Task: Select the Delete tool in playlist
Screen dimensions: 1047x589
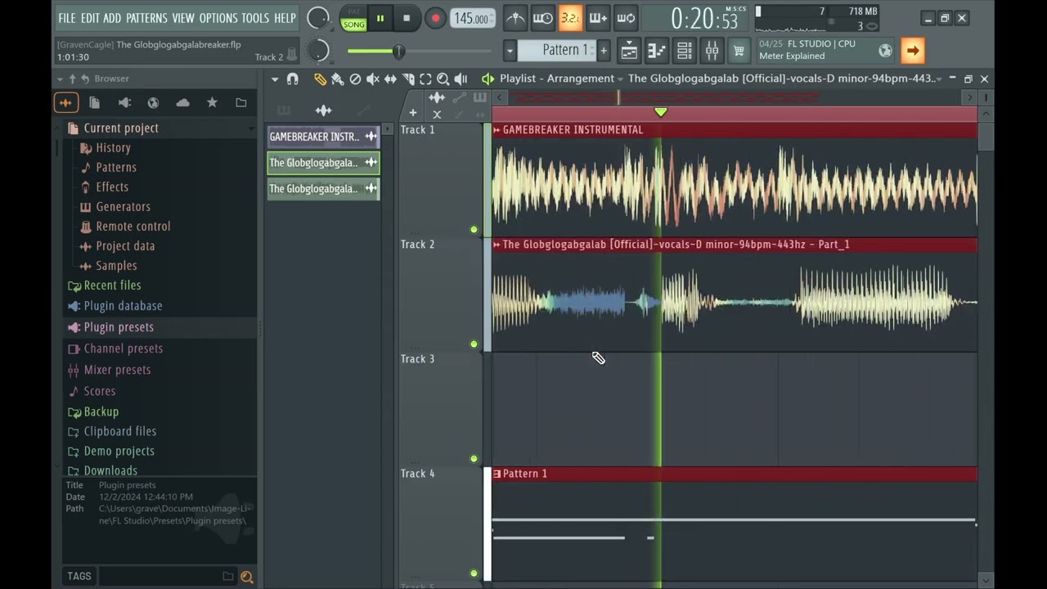Action: pos(355,79)
